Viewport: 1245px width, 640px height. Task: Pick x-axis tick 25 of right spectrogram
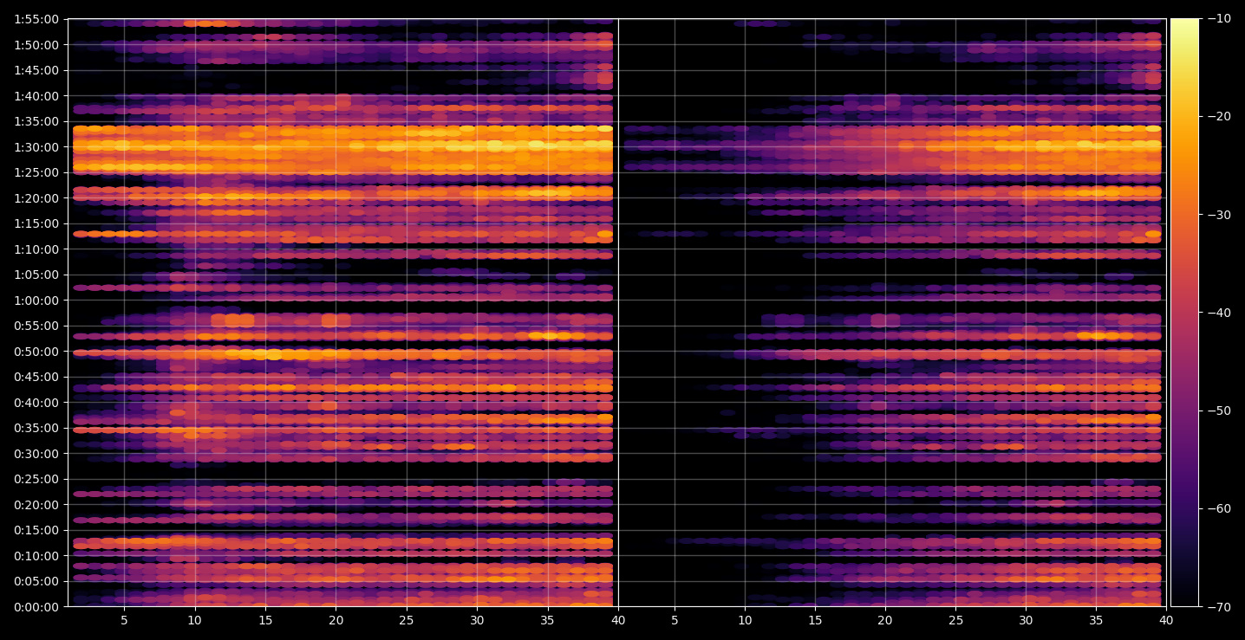coord(955,621)
